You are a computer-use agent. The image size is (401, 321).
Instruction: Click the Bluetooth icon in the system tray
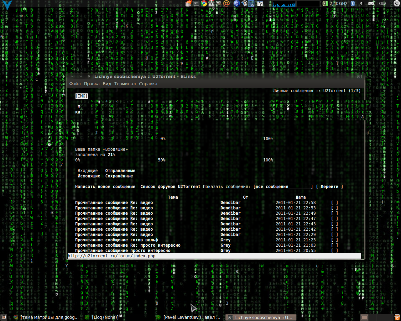pyautogui.click(x=353, y=3)
